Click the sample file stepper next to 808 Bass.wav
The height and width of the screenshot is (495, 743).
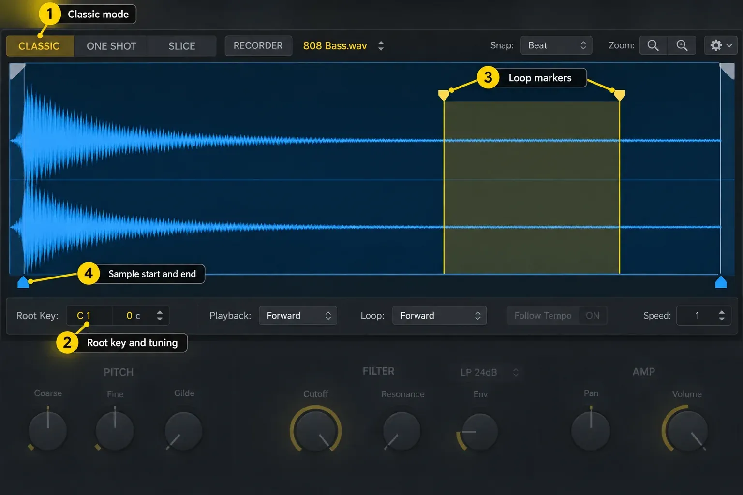click(x=381, y=46)
